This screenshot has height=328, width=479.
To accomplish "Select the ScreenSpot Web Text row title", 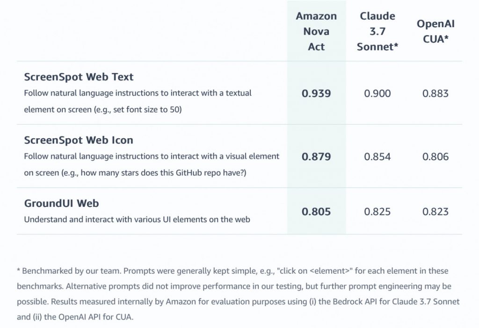I will point(79,77).
